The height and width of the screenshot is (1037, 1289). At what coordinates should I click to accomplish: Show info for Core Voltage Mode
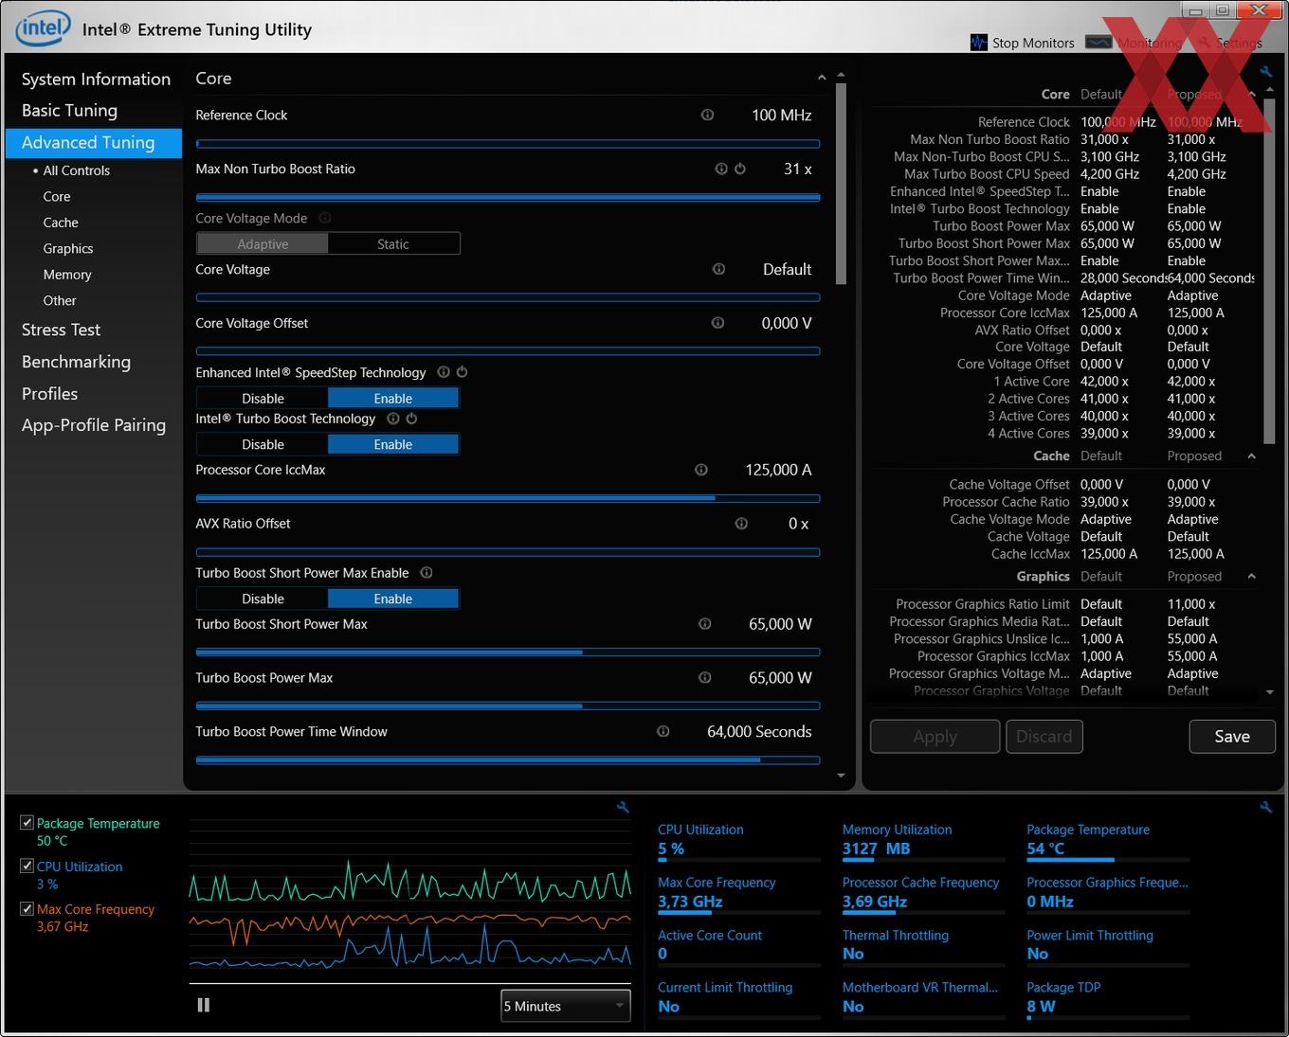pyautogui.click(x=325, y=218)
